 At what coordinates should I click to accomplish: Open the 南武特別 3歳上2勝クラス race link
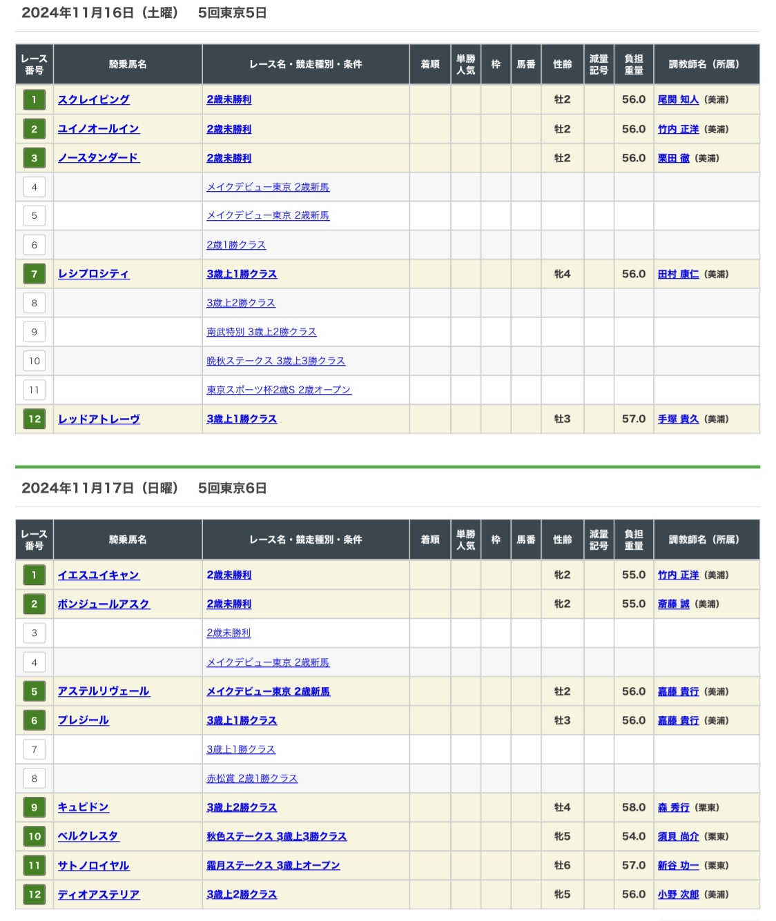(x=262, y=332)
